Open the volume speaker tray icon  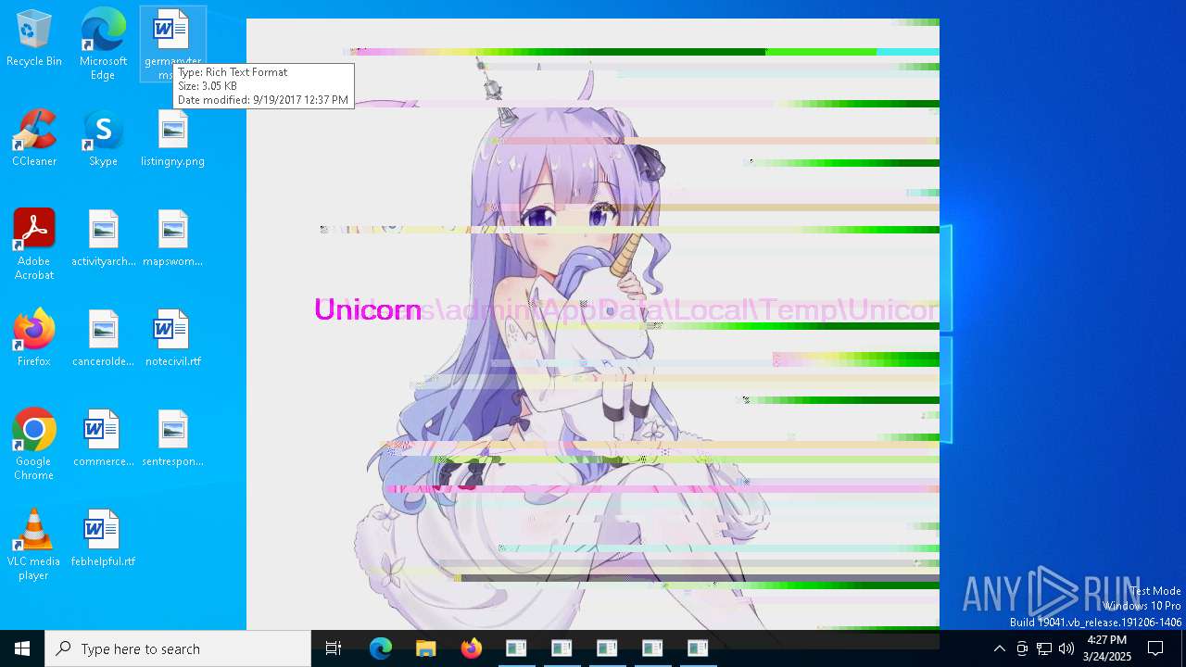[1066, 648]
